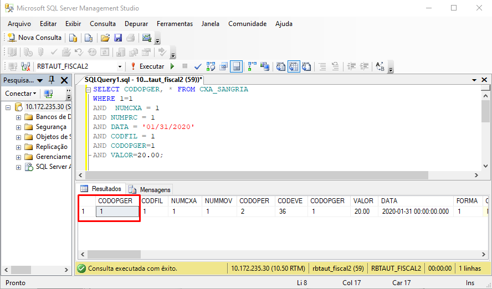Viewport: 492px width, 289px height.
Task: Click the gray stop execution square
Action: coord(185,66)
